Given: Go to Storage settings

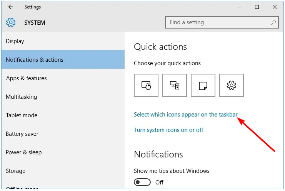Looking at the screenshot, I should [x=16, y=171].
